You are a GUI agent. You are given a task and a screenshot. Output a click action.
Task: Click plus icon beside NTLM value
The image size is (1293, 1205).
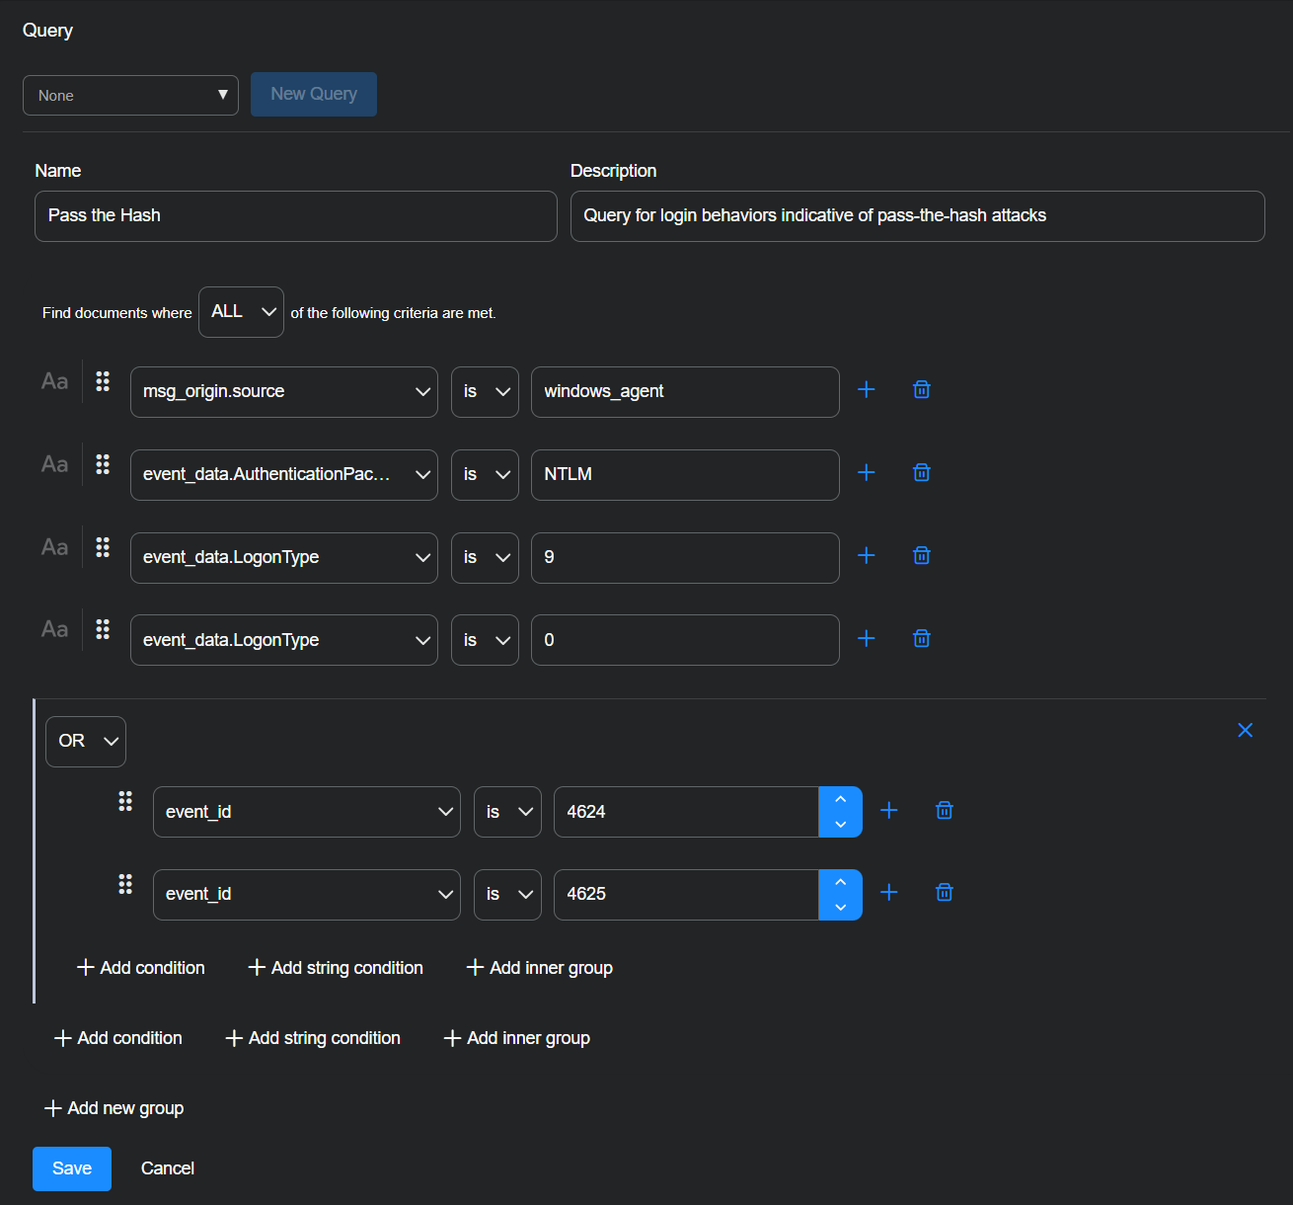point(867,473)
